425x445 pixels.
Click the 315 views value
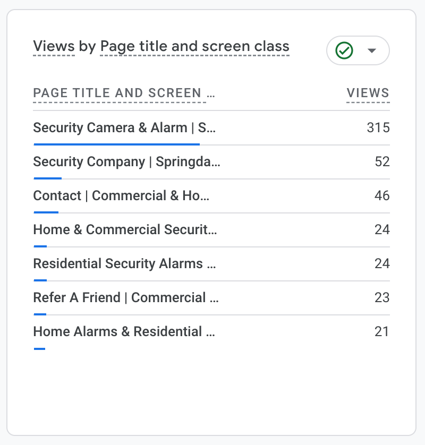click(378, 127)
